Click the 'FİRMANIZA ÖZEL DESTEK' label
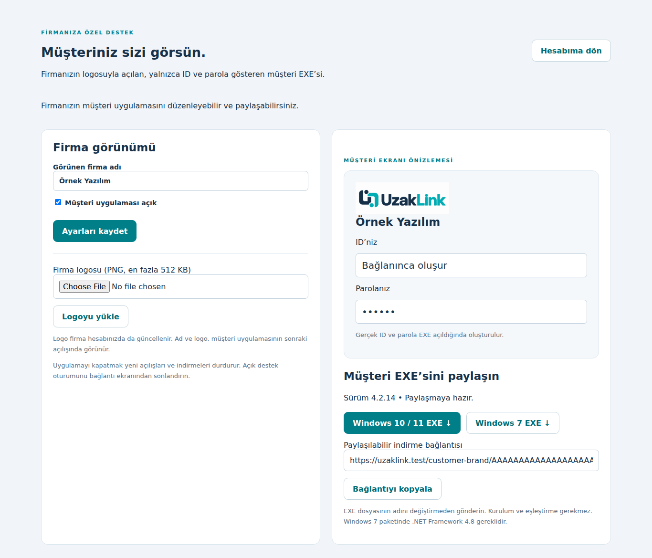 pyautogui.click(x=87, y=32)
